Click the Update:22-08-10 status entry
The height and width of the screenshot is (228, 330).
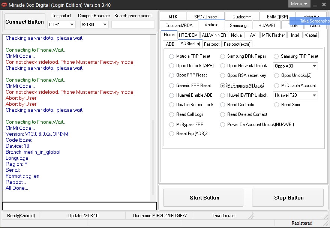tap(83, 215)
